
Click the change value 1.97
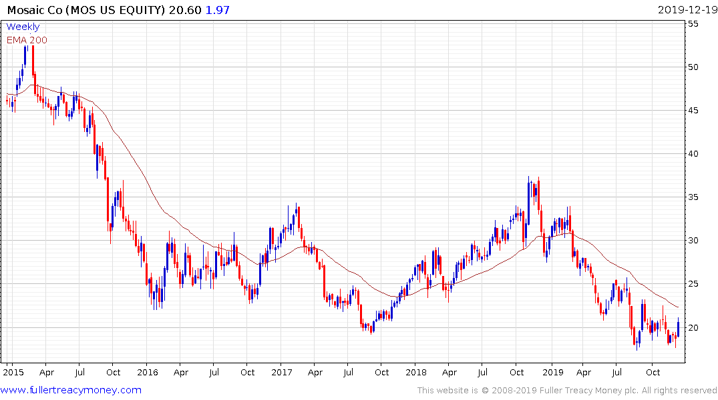click(217, 10)
